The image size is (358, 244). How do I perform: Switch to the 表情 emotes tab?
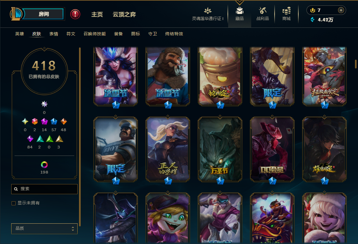[x=54, y=34]
